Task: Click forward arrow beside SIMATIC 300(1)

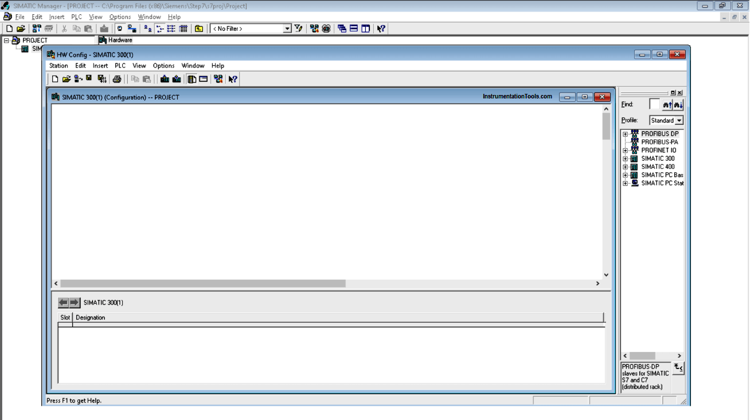Action: click(75, 303)
